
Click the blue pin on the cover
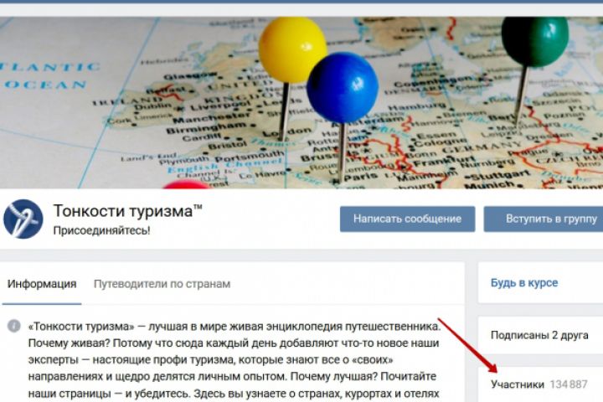(x=343, y=88)
